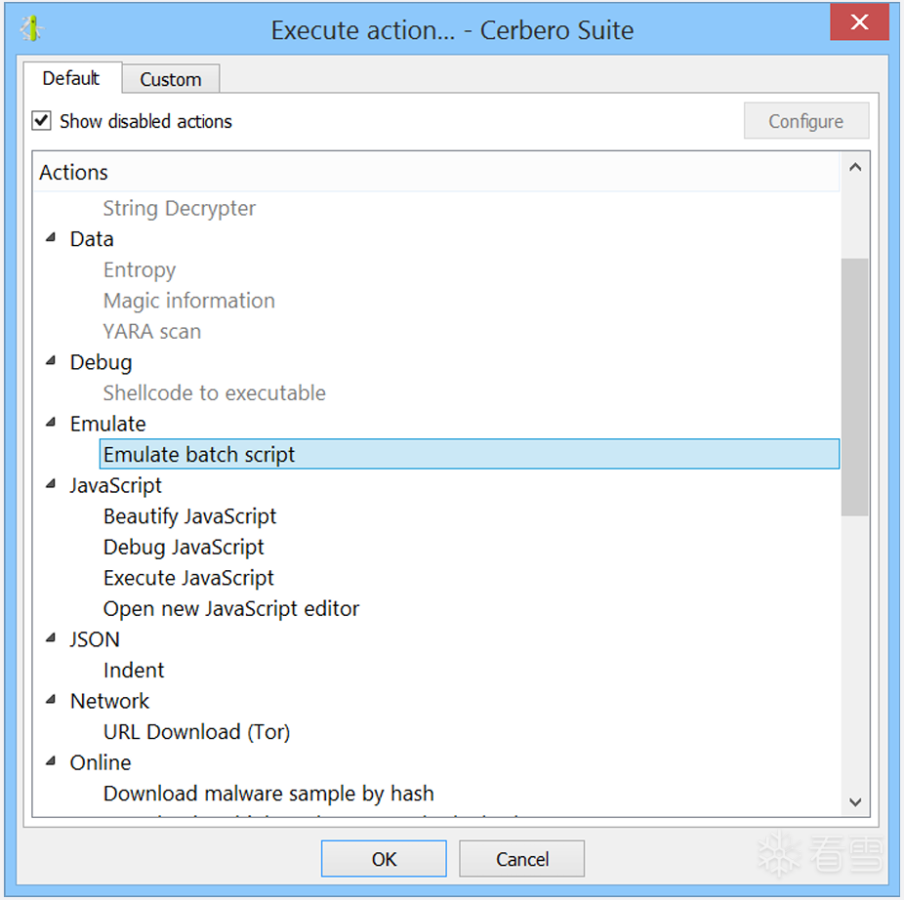The width and height of the screenshot is (904, 900).
Task: Collapse the JSON group triangle
Action: click(51, 638)
